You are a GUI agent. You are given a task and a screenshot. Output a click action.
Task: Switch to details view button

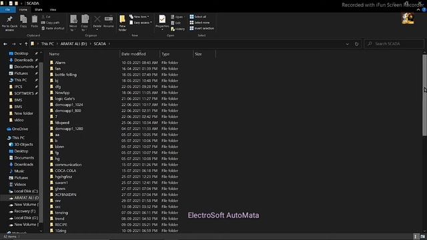[x=416, y=237]
